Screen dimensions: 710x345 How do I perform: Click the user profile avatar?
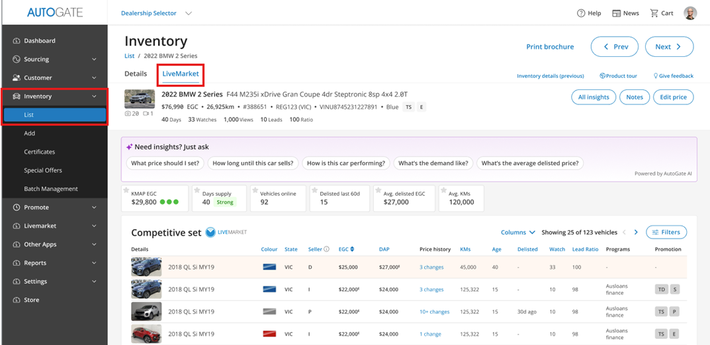pyautogui.click(x=690, y=13)
